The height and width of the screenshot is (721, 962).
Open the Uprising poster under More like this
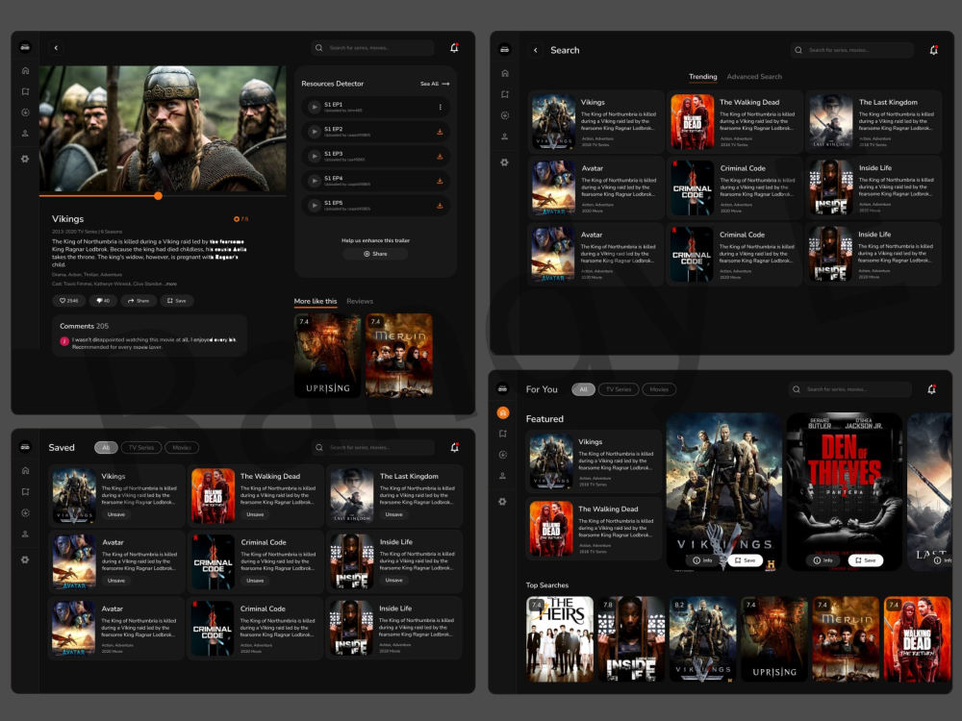(x=328, y=356)
